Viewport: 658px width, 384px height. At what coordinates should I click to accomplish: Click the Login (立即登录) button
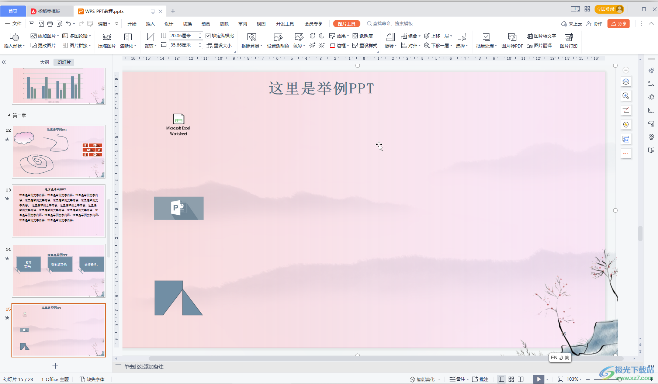point(609,9)
